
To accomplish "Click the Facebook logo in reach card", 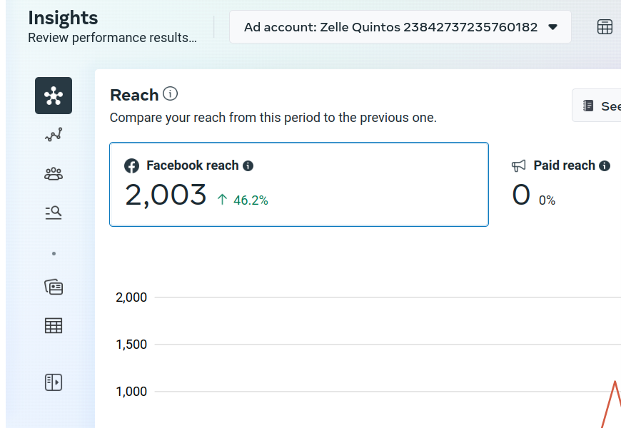I will 132,166.
